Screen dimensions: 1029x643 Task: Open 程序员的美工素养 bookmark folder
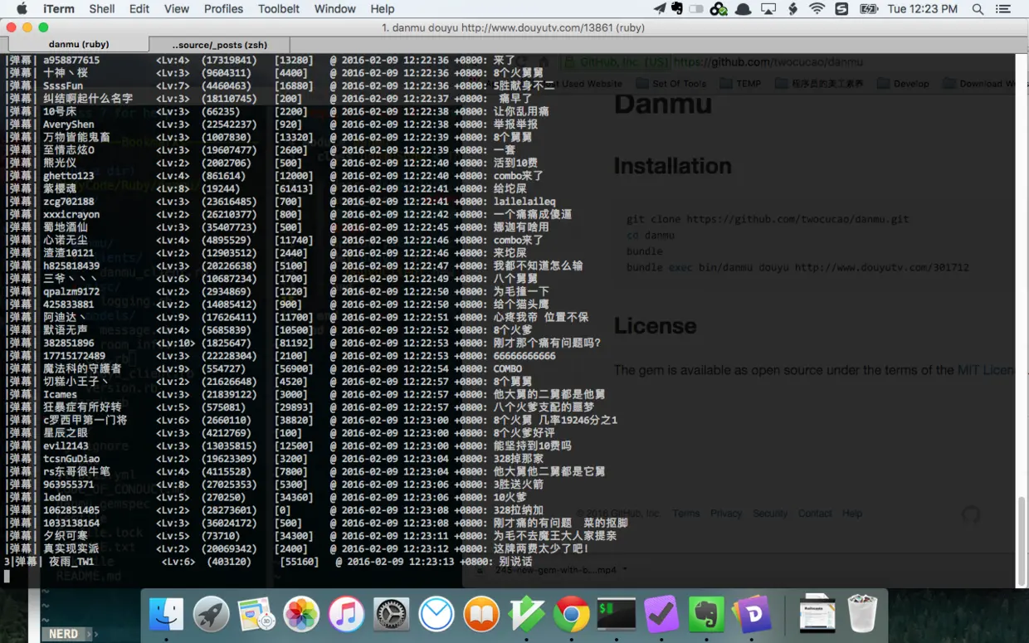(x=818, y=84)
